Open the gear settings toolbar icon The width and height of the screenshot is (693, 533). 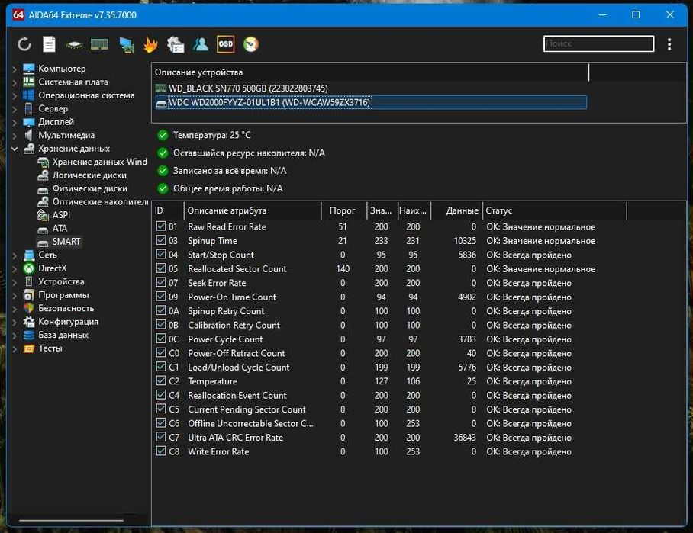click(176, 44)
